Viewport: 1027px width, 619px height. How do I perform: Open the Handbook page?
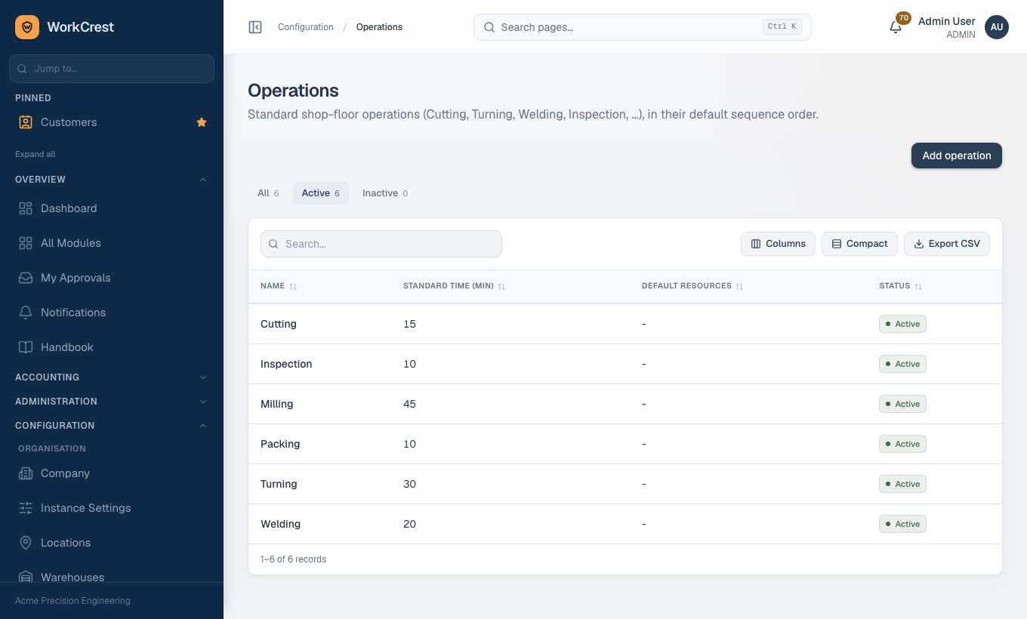112,347
